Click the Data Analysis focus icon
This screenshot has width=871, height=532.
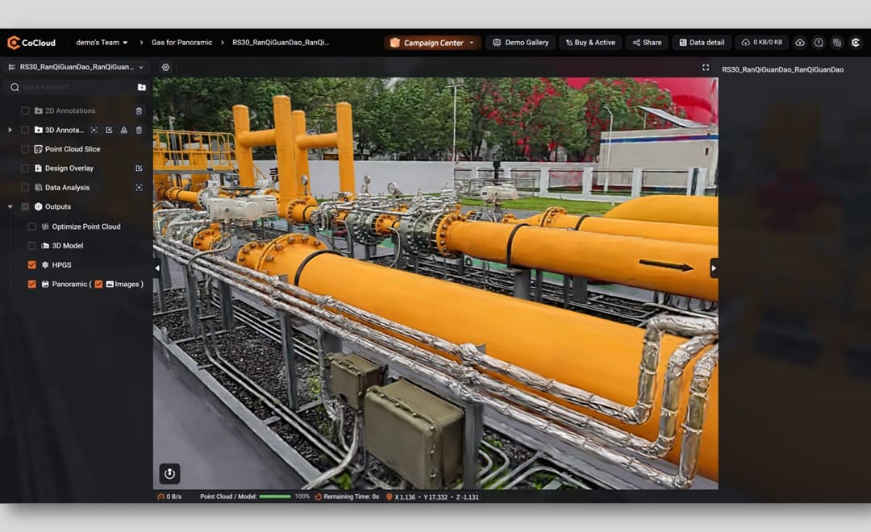click(139, 187)
